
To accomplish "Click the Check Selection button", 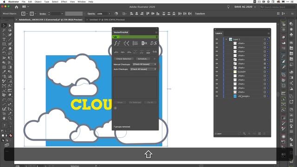I will 124,59.
